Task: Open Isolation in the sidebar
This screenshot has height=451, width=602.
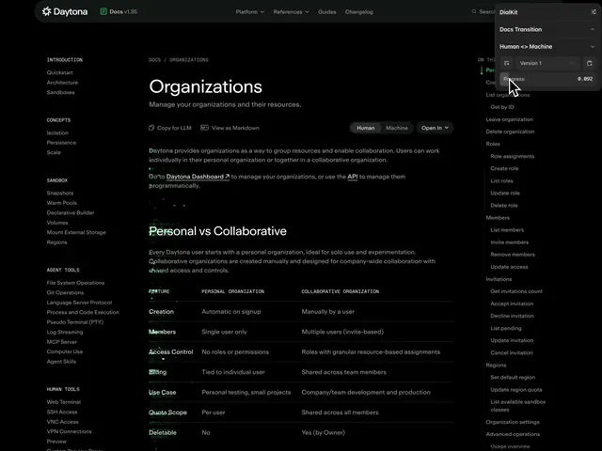Action: click(x=57, y=132)
